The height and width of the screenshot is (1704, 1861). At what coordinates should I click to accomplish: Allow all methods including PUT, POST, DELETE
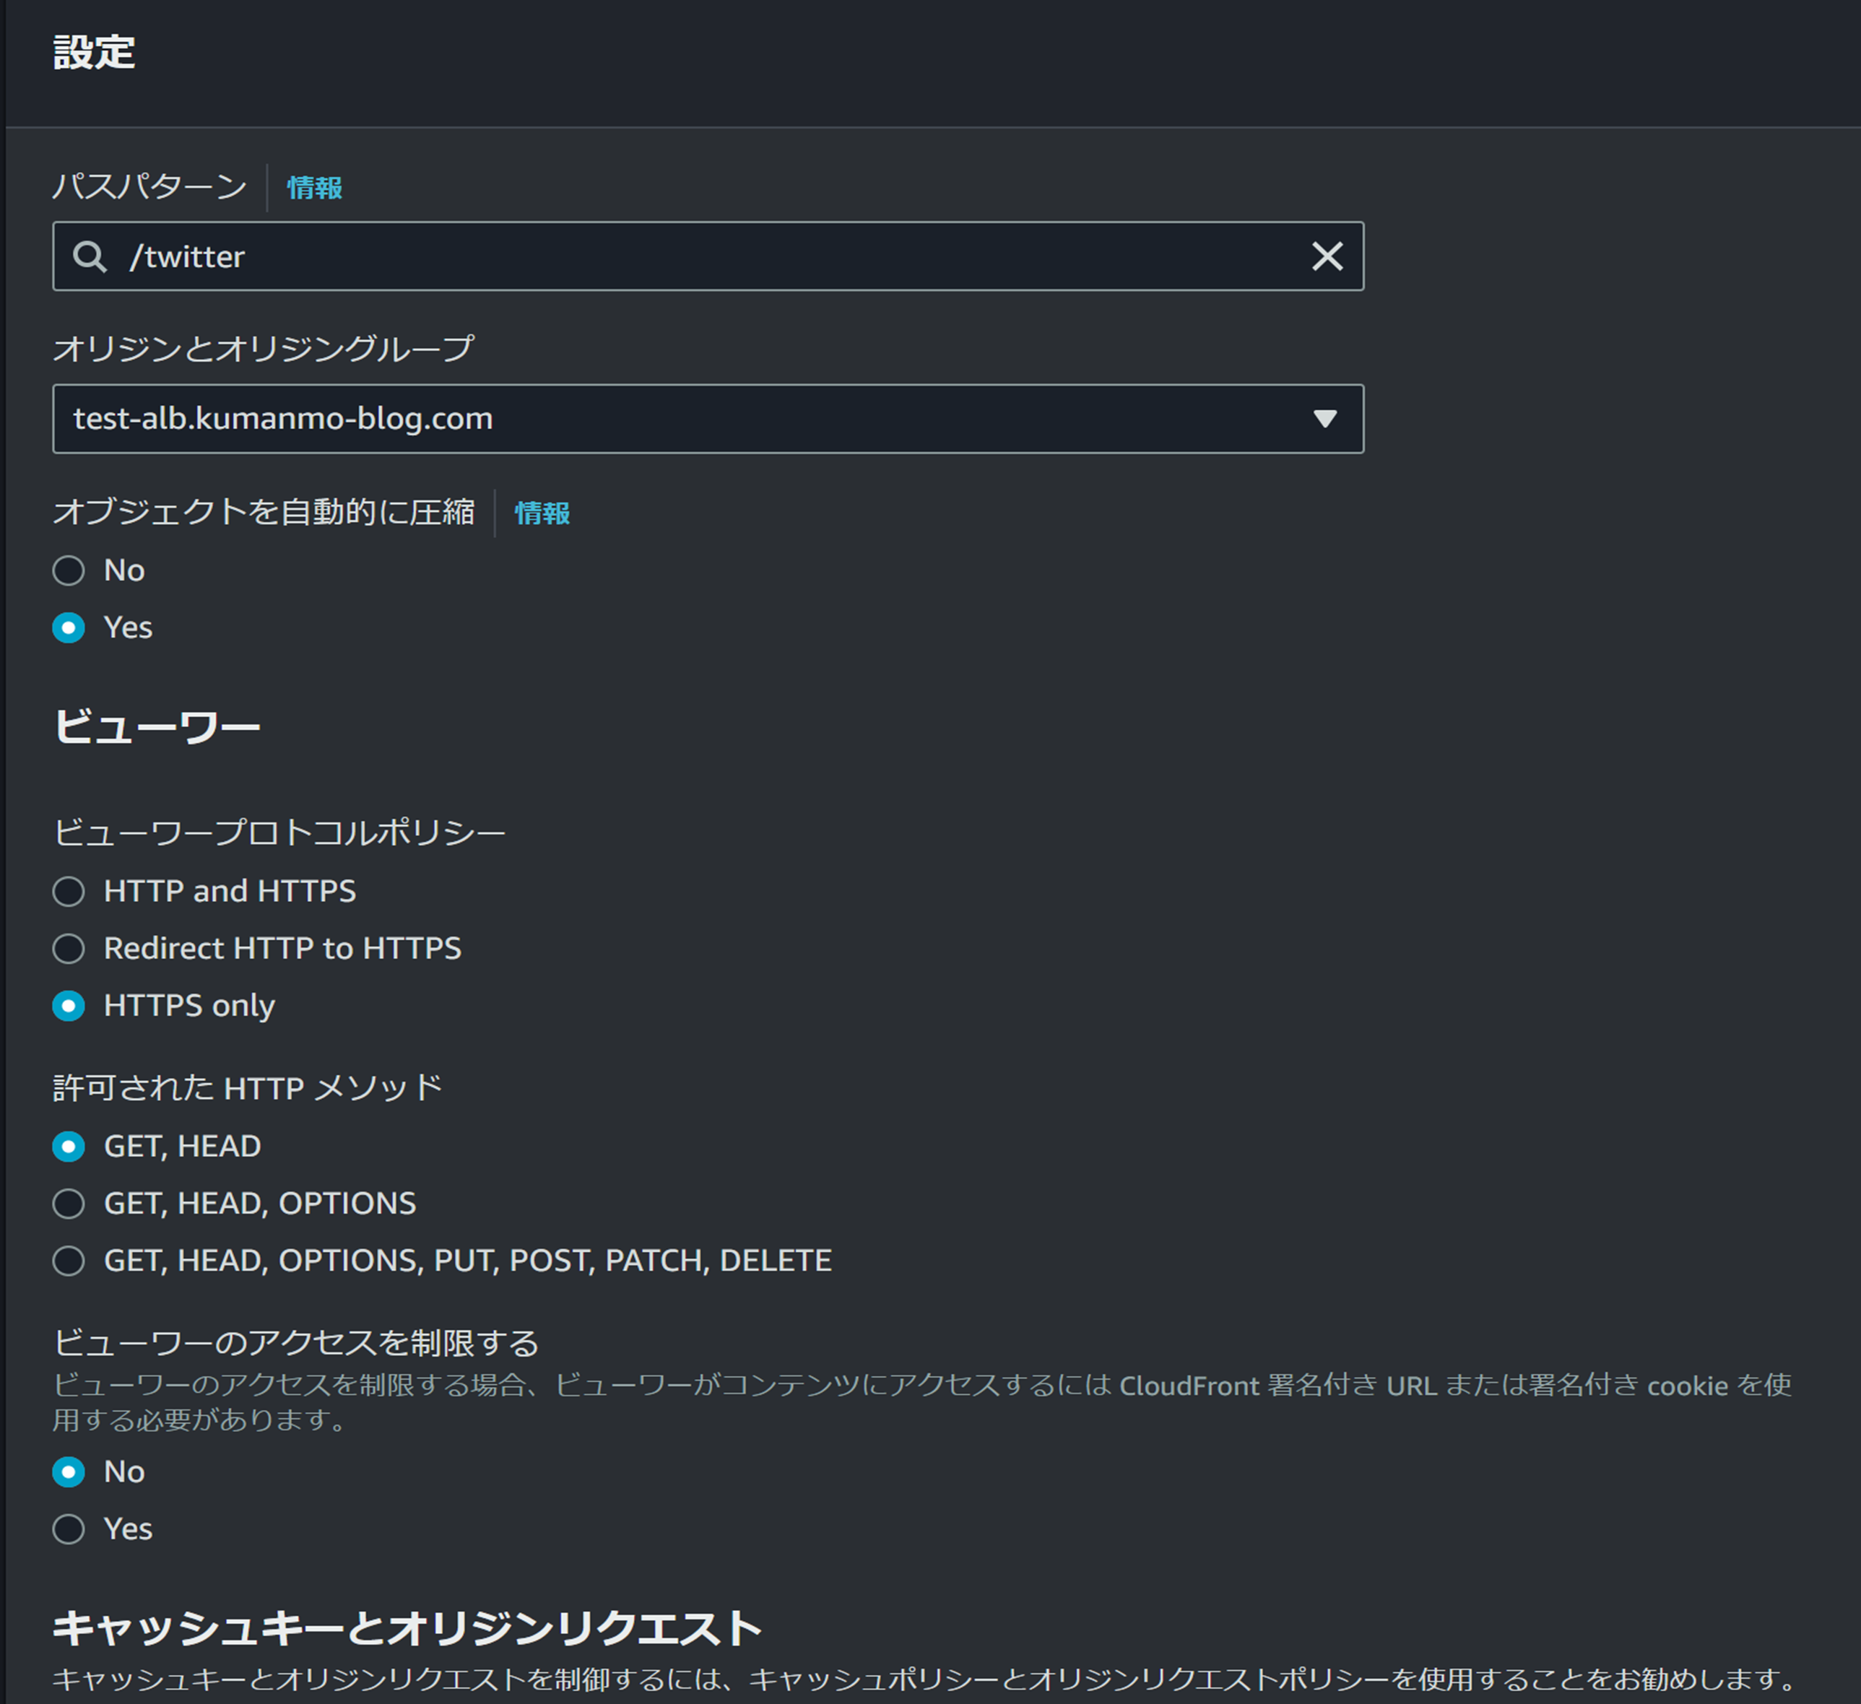point(69,1261)
